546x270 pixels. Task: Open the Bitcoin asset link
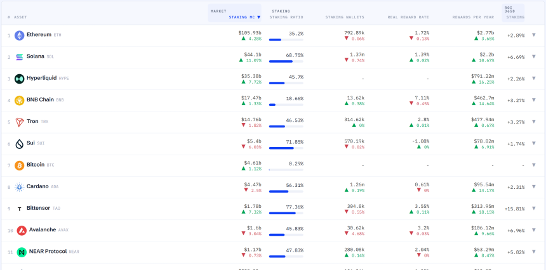pos(36,165)
